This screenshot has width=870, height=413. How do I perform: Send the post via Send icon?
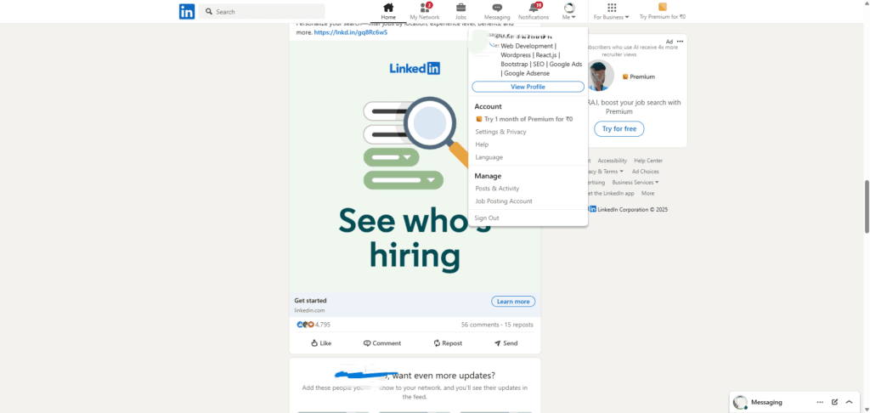tap(506, 343)
